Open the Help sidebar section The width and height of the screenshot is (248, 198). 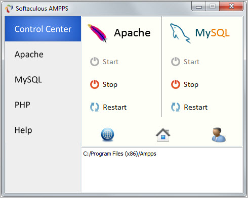(43, 130)
